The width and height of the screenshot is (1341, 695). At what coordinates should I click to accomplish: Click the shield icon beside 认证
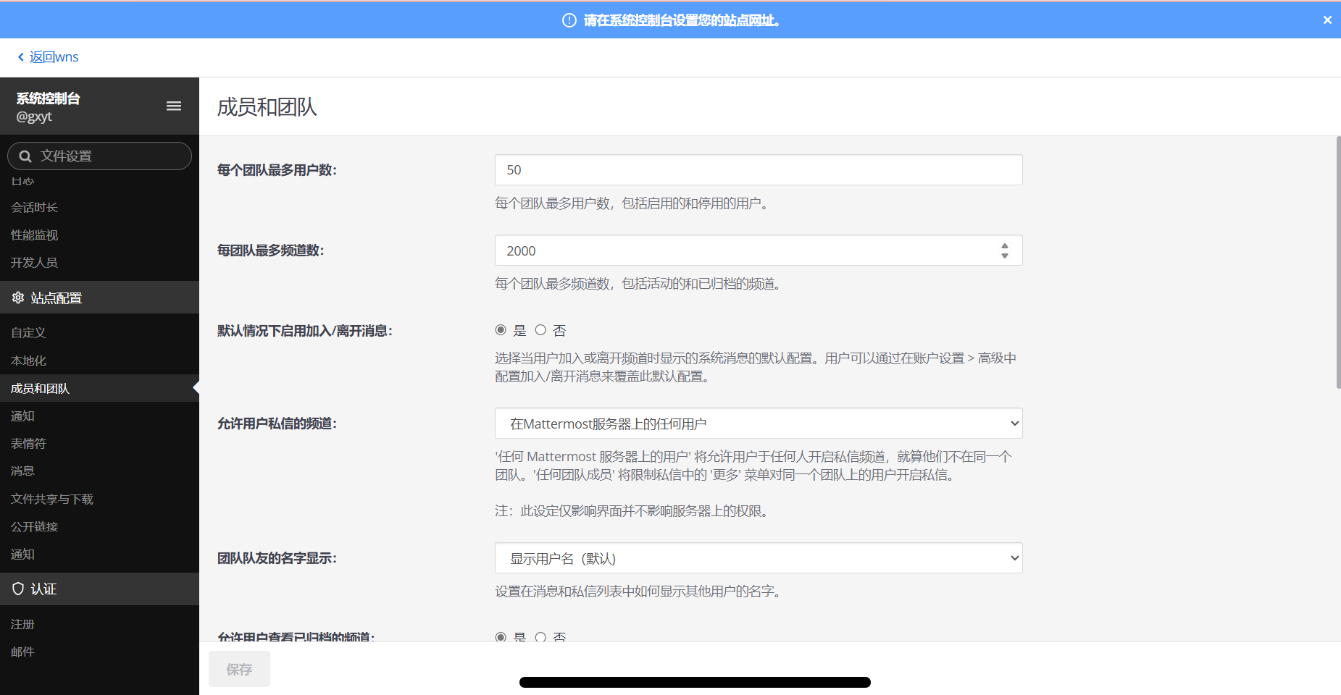(18, 589)
